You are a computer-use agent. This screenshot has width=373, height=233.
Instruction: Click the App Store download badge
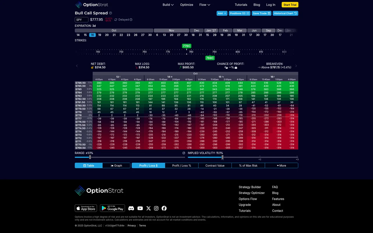pyautogui.click(x=86, y=208)
